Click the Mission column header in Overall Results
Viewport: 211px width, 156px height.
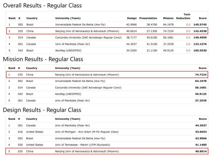pos(168,18)
